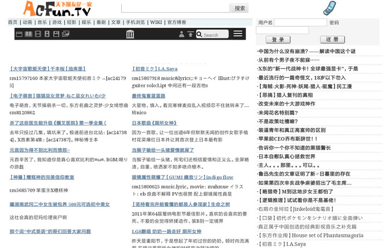The image size is (391, 248).
Task: Open the software (floppy disk) icon
Action: [56, 34]
